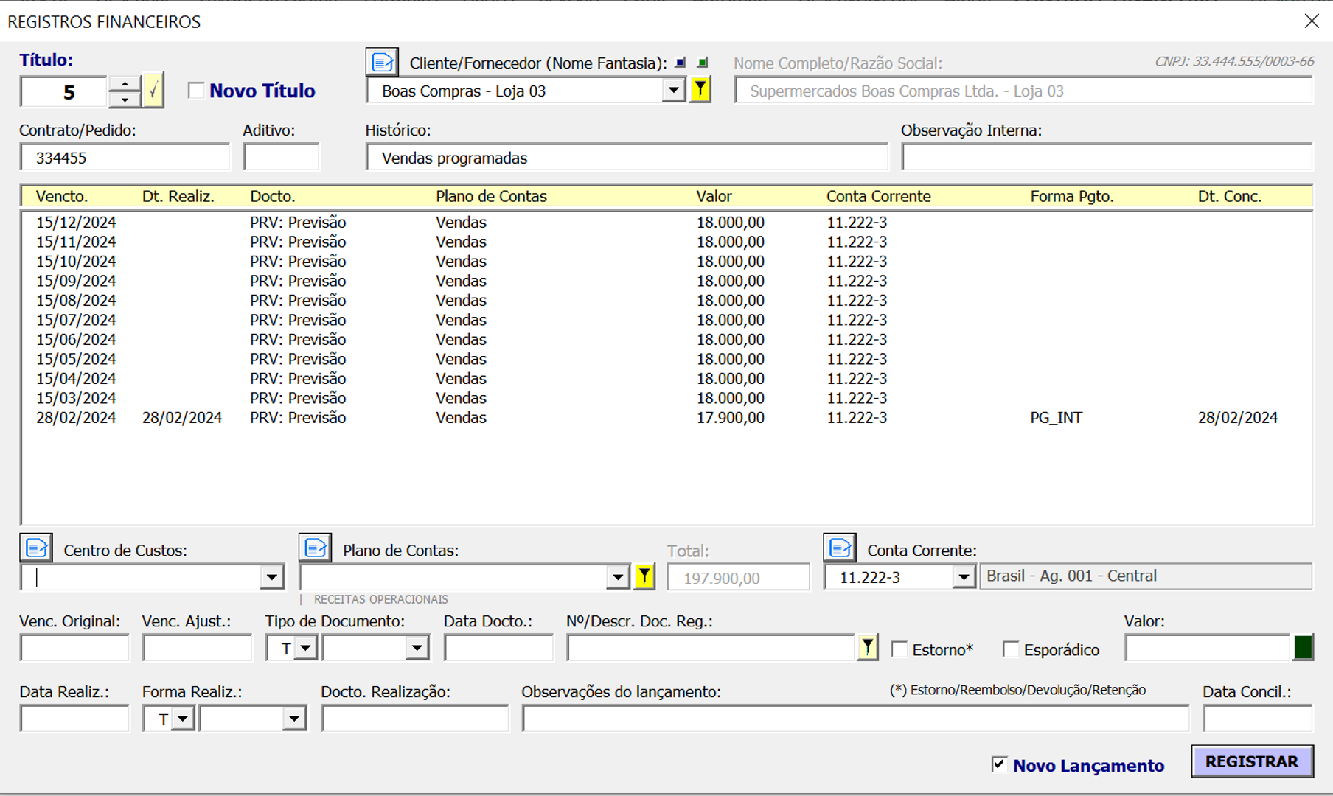Click the Dt. Realiz. column header
1333x796 pixels.
(x=178, y=196)
